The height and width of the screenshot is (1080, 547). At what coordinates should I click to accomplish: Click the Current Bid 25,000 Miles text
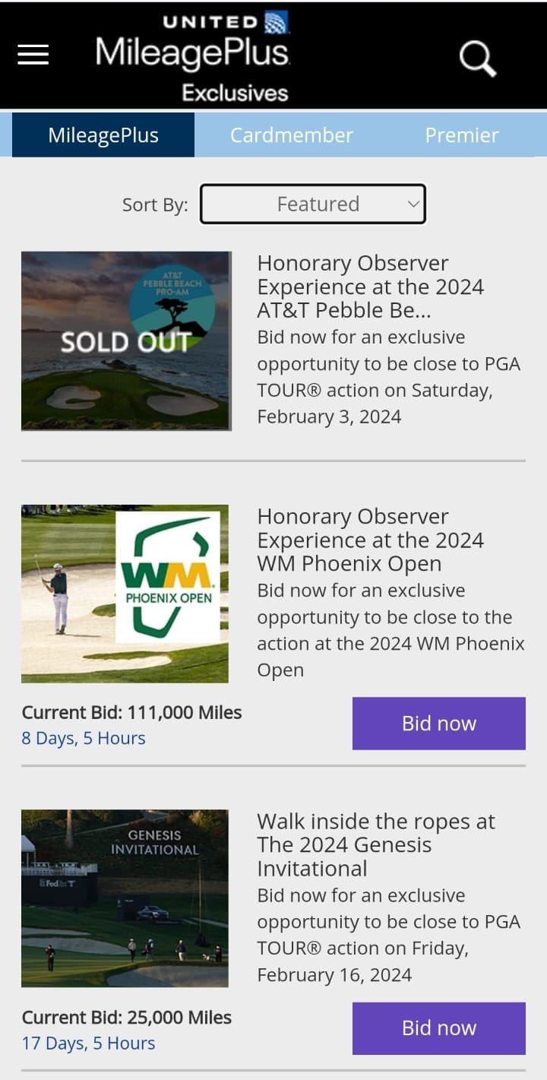click(x=126, y=1017)
